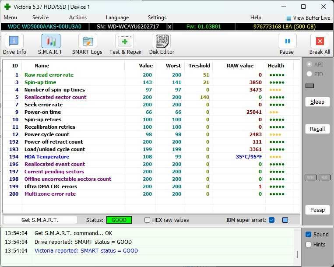Click the light blue color square
Image resolution: width=334 pixels, height=267 pixels.
[285, 220]
